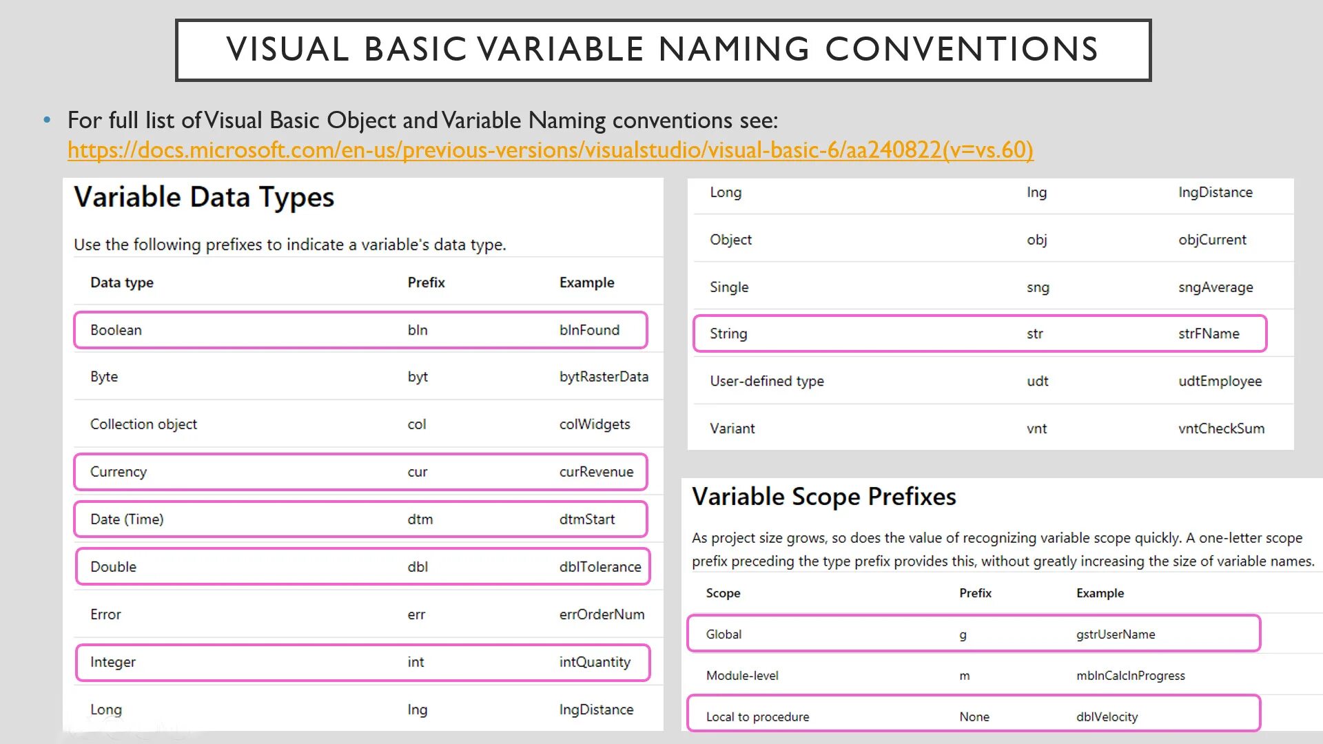Click the 'cur' prefix cell
This screenshot has height=744, width=1323.
(x=418, y=472)
